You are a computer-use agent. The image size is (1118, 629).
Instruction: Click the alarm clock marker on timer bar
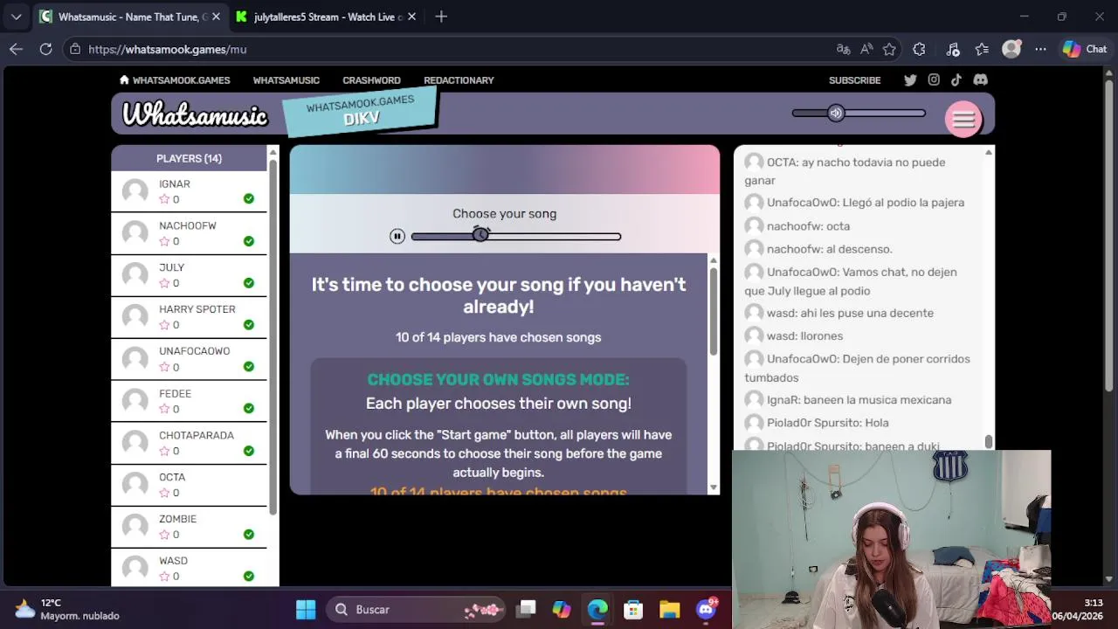480,233
